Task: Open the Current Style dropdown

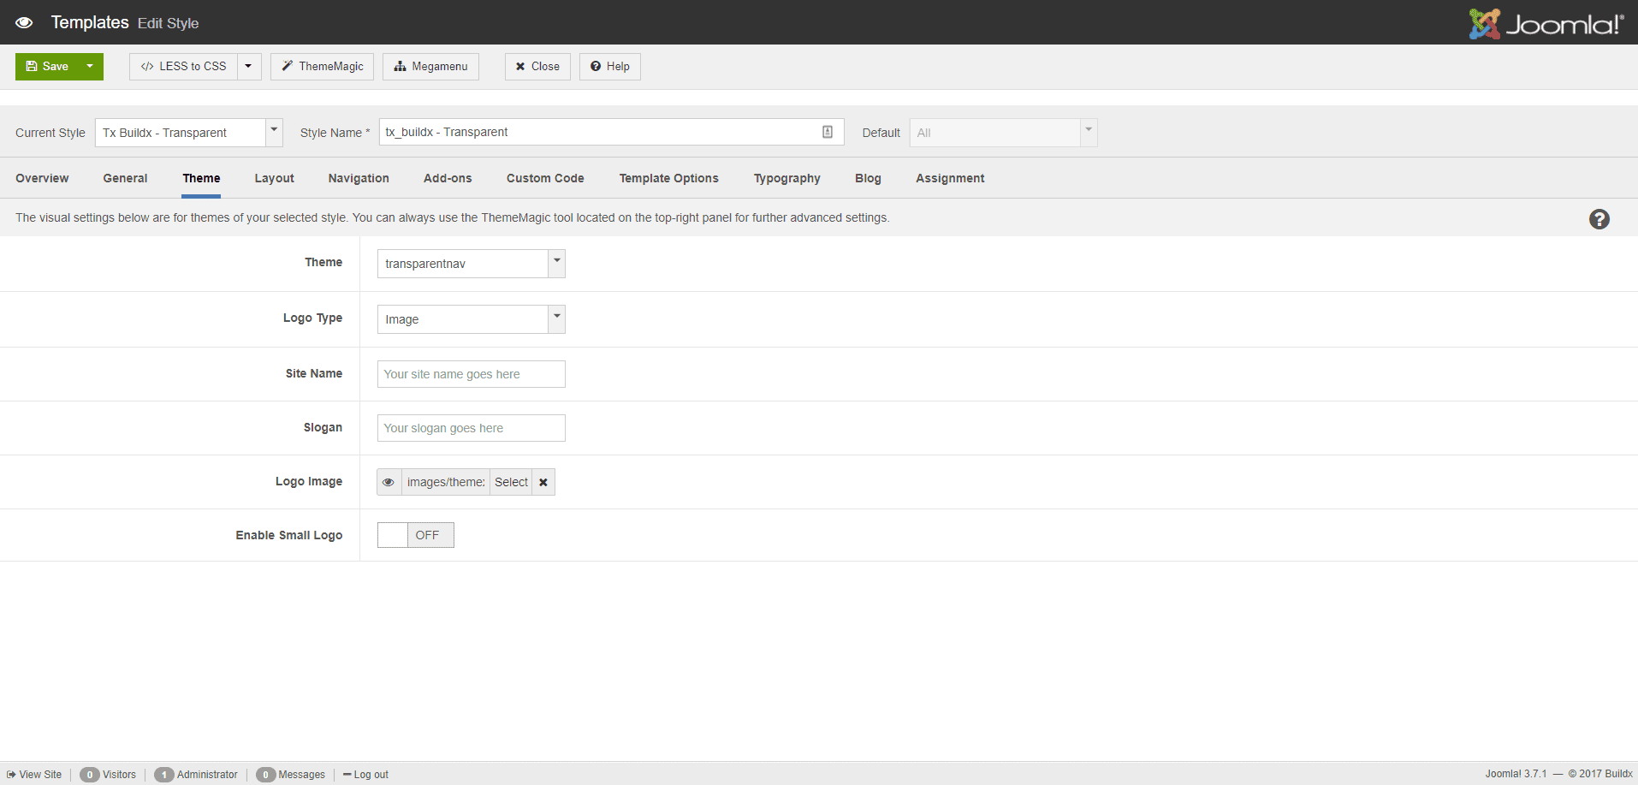Action: pos(273,132)
